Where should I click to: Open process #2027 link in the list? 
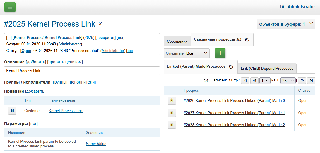click(x=234, y=113)
